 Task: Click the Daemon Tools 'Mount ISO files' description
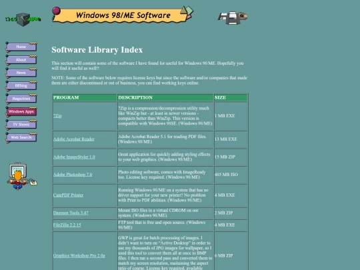tap(158, 213)
